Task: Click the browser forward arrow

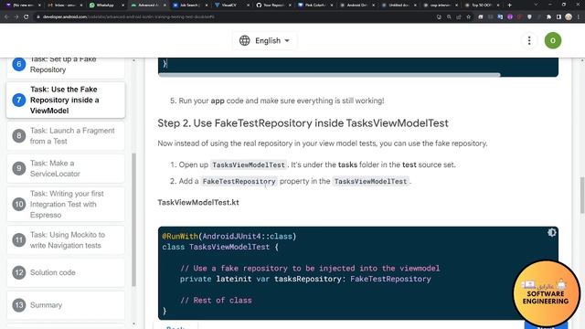Action: [x=16, y=16]
